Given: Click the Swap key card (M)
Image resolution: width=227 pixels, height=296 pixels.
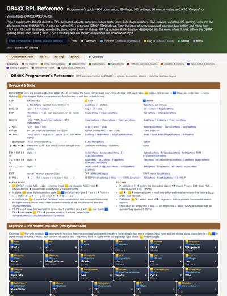Looking at the screenshot, I should pyautogui.click(x=96, y=274).
